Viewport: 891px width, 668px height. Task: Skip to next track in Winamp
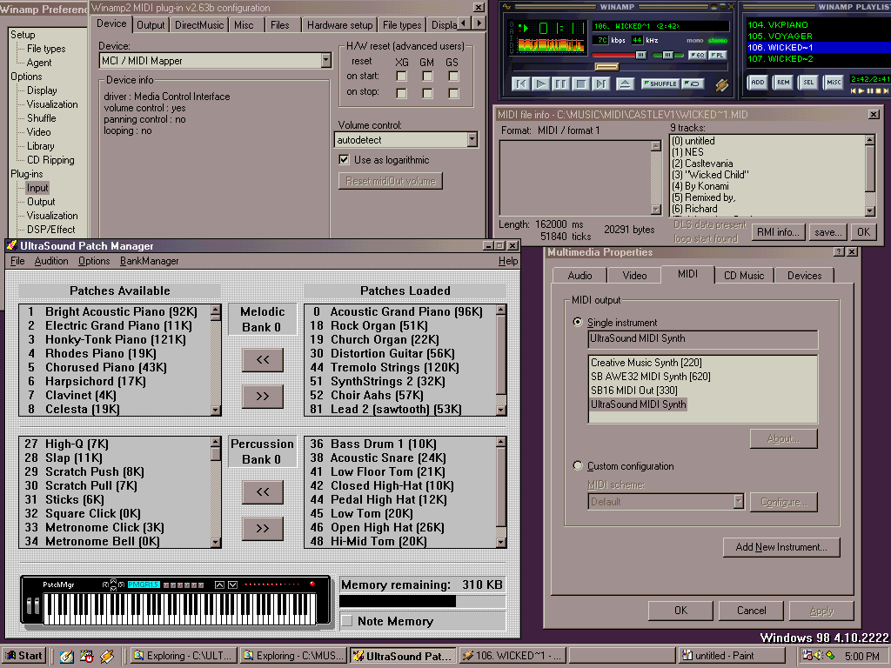pyautogui.click(x=600, y=84)
